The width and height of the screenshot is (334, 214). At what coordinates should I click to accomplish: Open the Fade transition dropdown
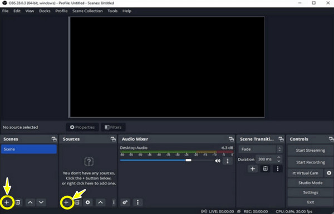(x=261, y=149)
